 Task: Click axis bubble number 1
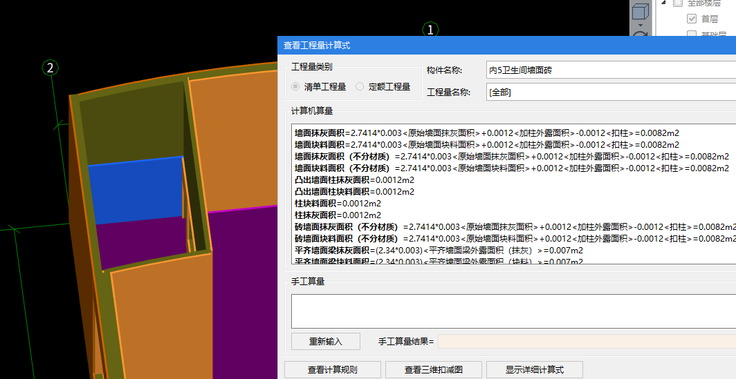430,30
